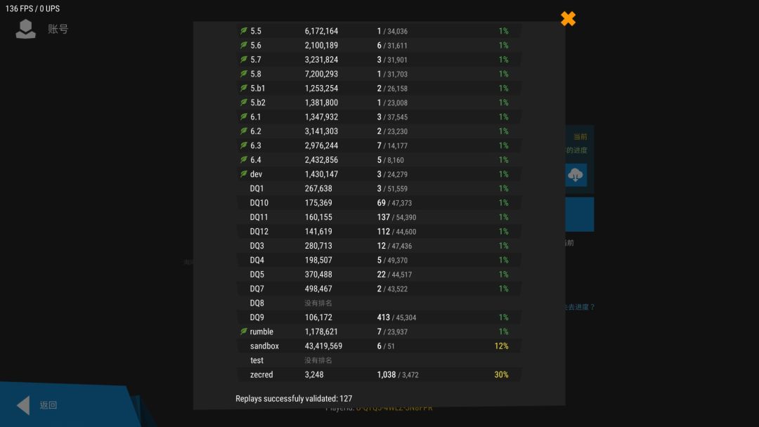Click the leaf icon beside dev
Screen dimensions: 759x427
[244, 174]
